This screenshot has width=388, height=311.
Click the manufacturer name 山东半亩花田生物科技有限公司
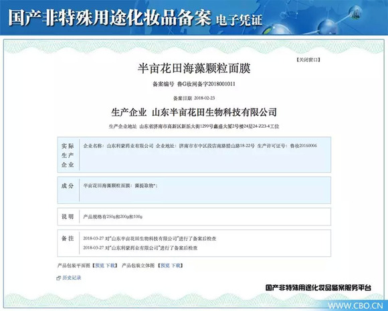click(x=214, y=112)
